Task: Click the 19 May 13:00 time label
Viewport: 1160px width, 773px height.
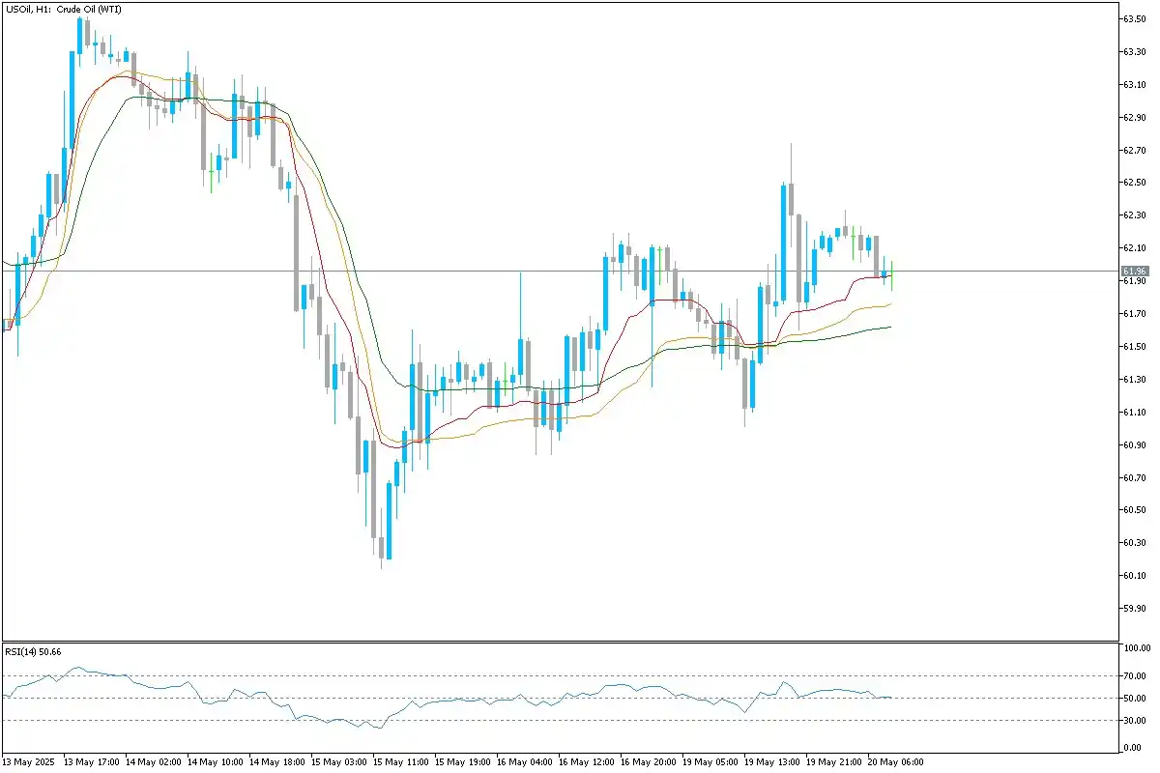Action: tap(772, 762)
